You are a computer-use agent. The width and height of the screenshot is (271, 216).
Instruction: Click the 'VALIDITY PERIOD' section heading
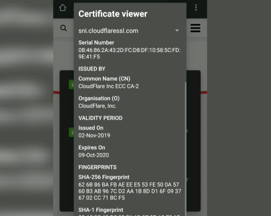coord(100,118)
